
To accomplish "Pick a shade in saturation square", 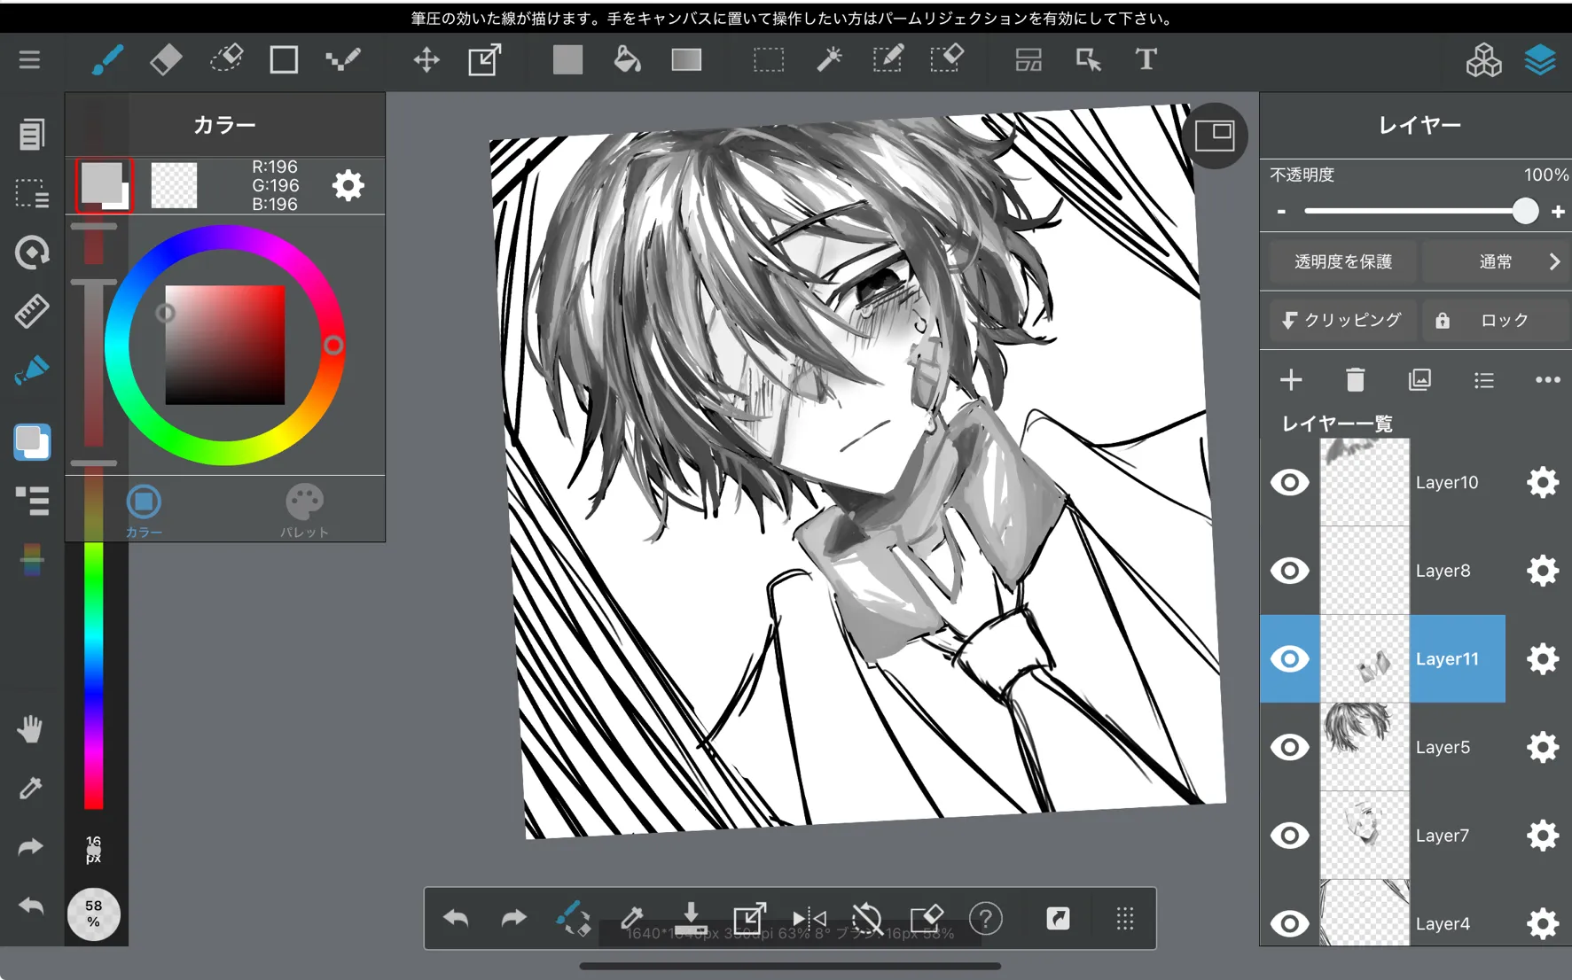I will [x=225, y=345].
